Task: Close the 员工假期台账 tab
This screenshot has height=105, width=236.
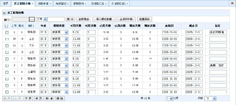Action: (x=33, y=4)
